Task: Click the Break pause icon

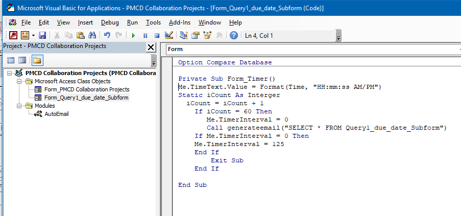Action: [x=145, y=36]
